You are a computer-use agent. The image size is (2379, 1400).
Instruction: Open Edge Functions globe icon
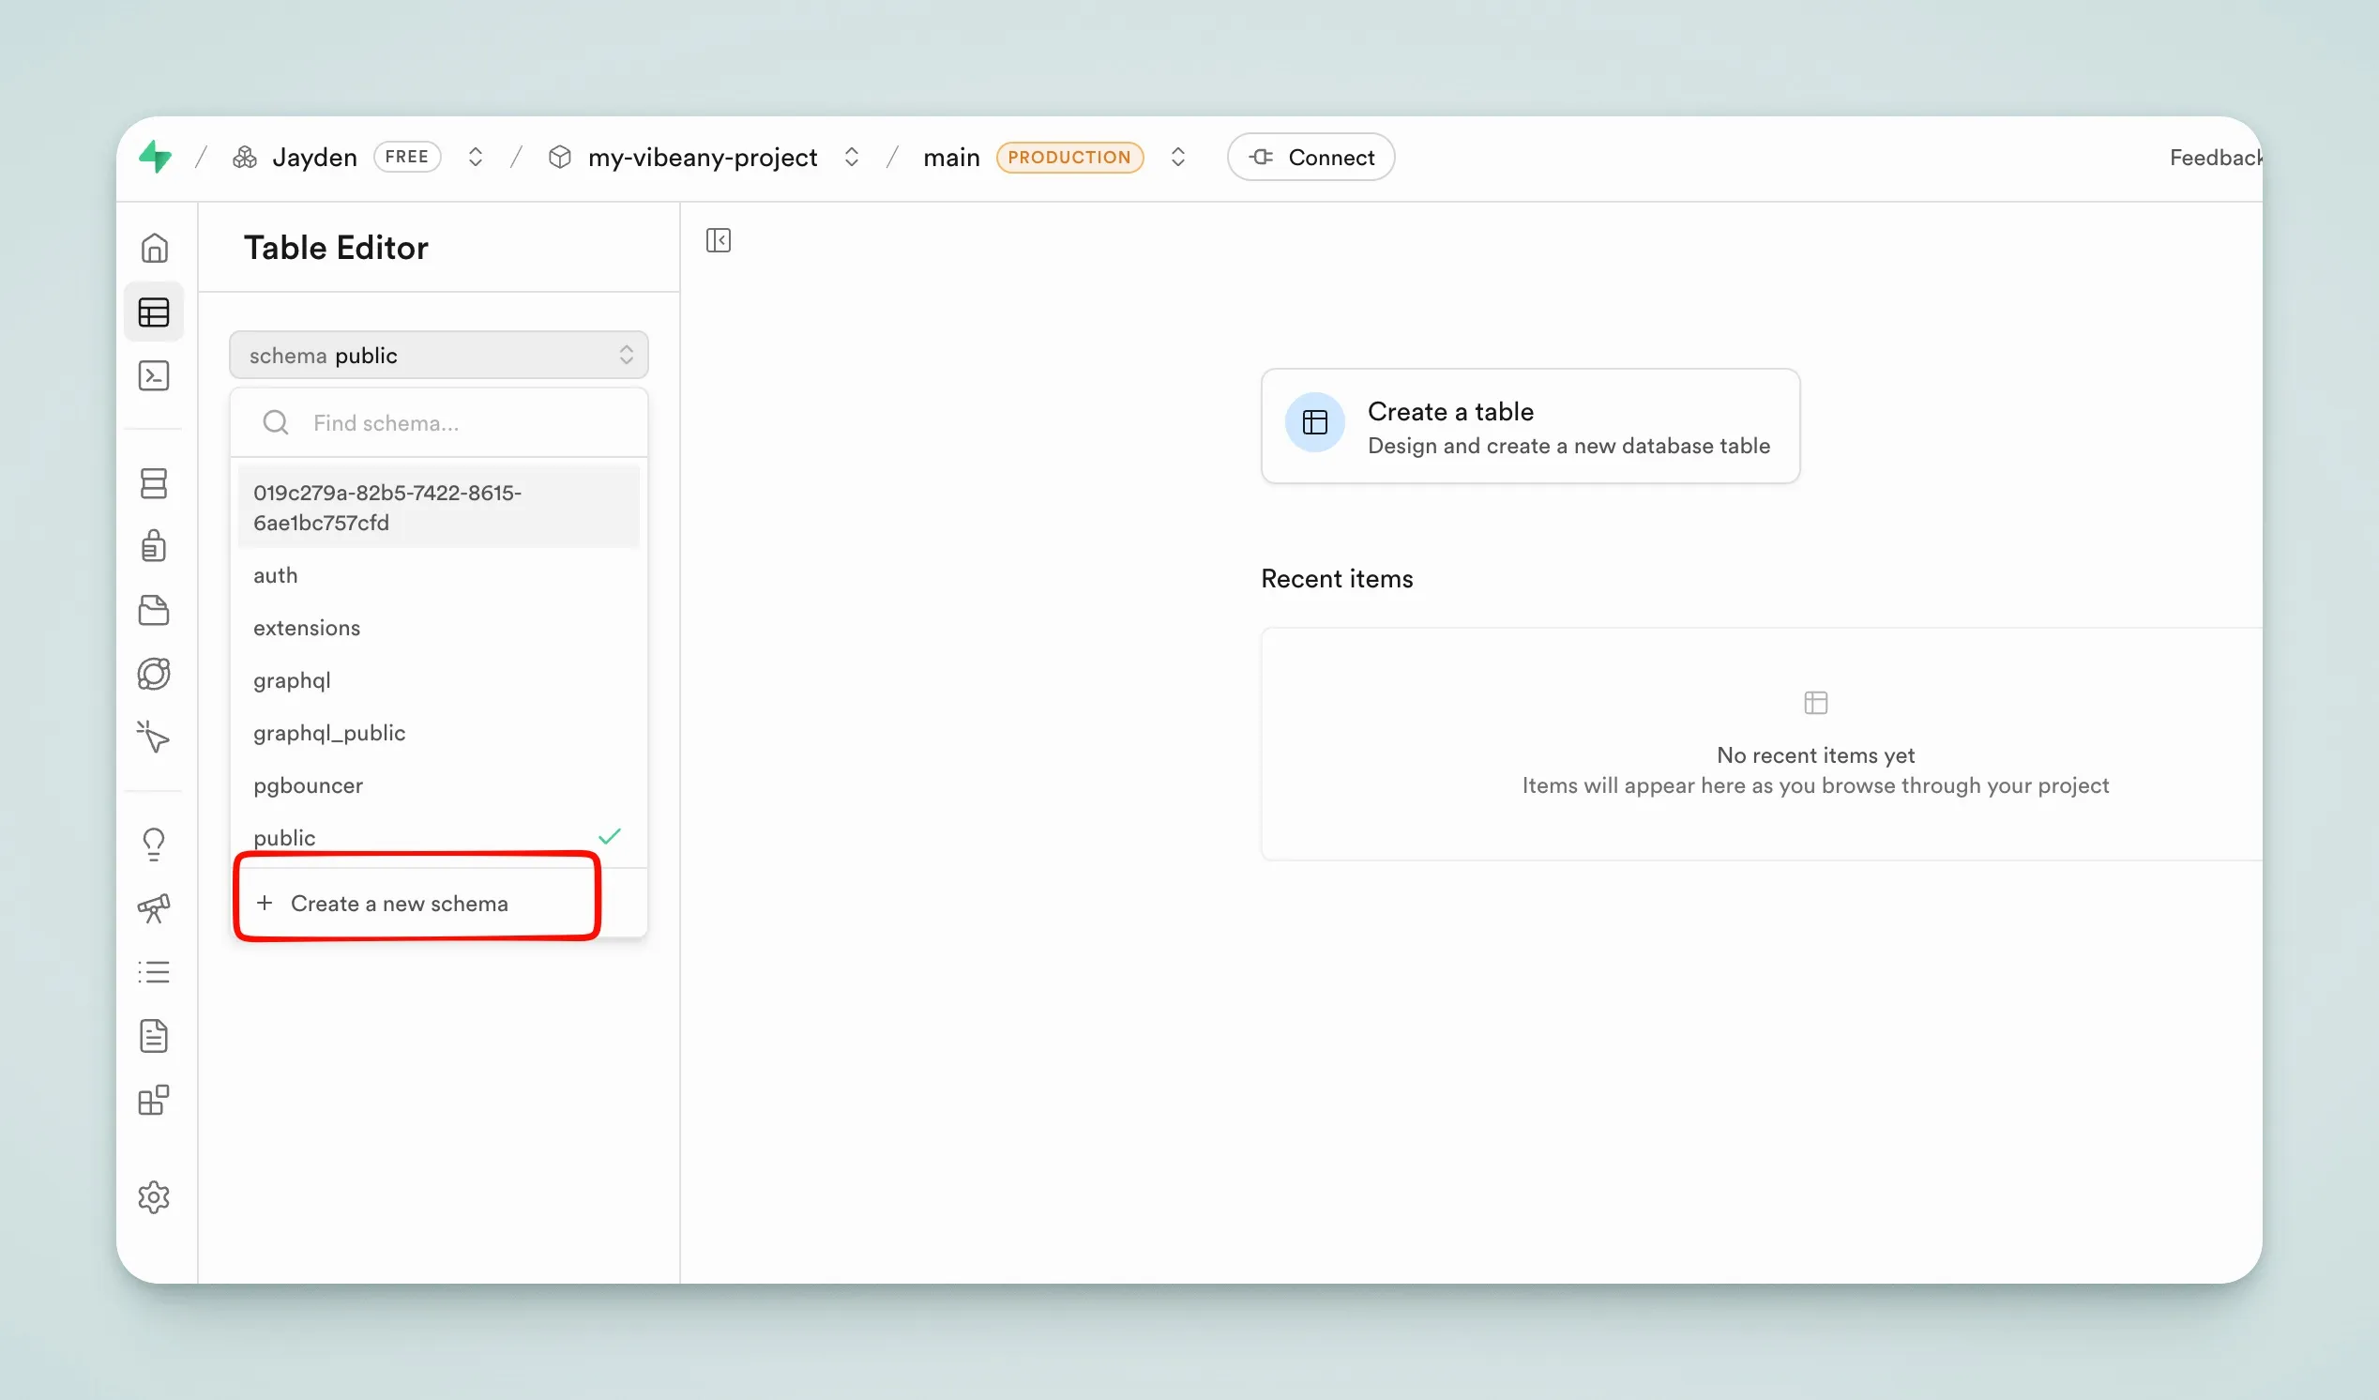coord(154,673)
